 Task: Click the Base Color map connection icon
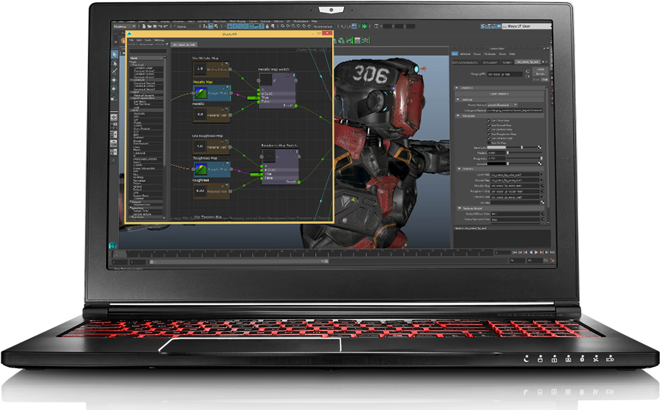click(540, 147)
